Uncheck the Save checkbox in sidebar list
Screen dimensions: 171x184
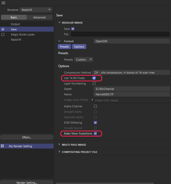click(3, 29)
